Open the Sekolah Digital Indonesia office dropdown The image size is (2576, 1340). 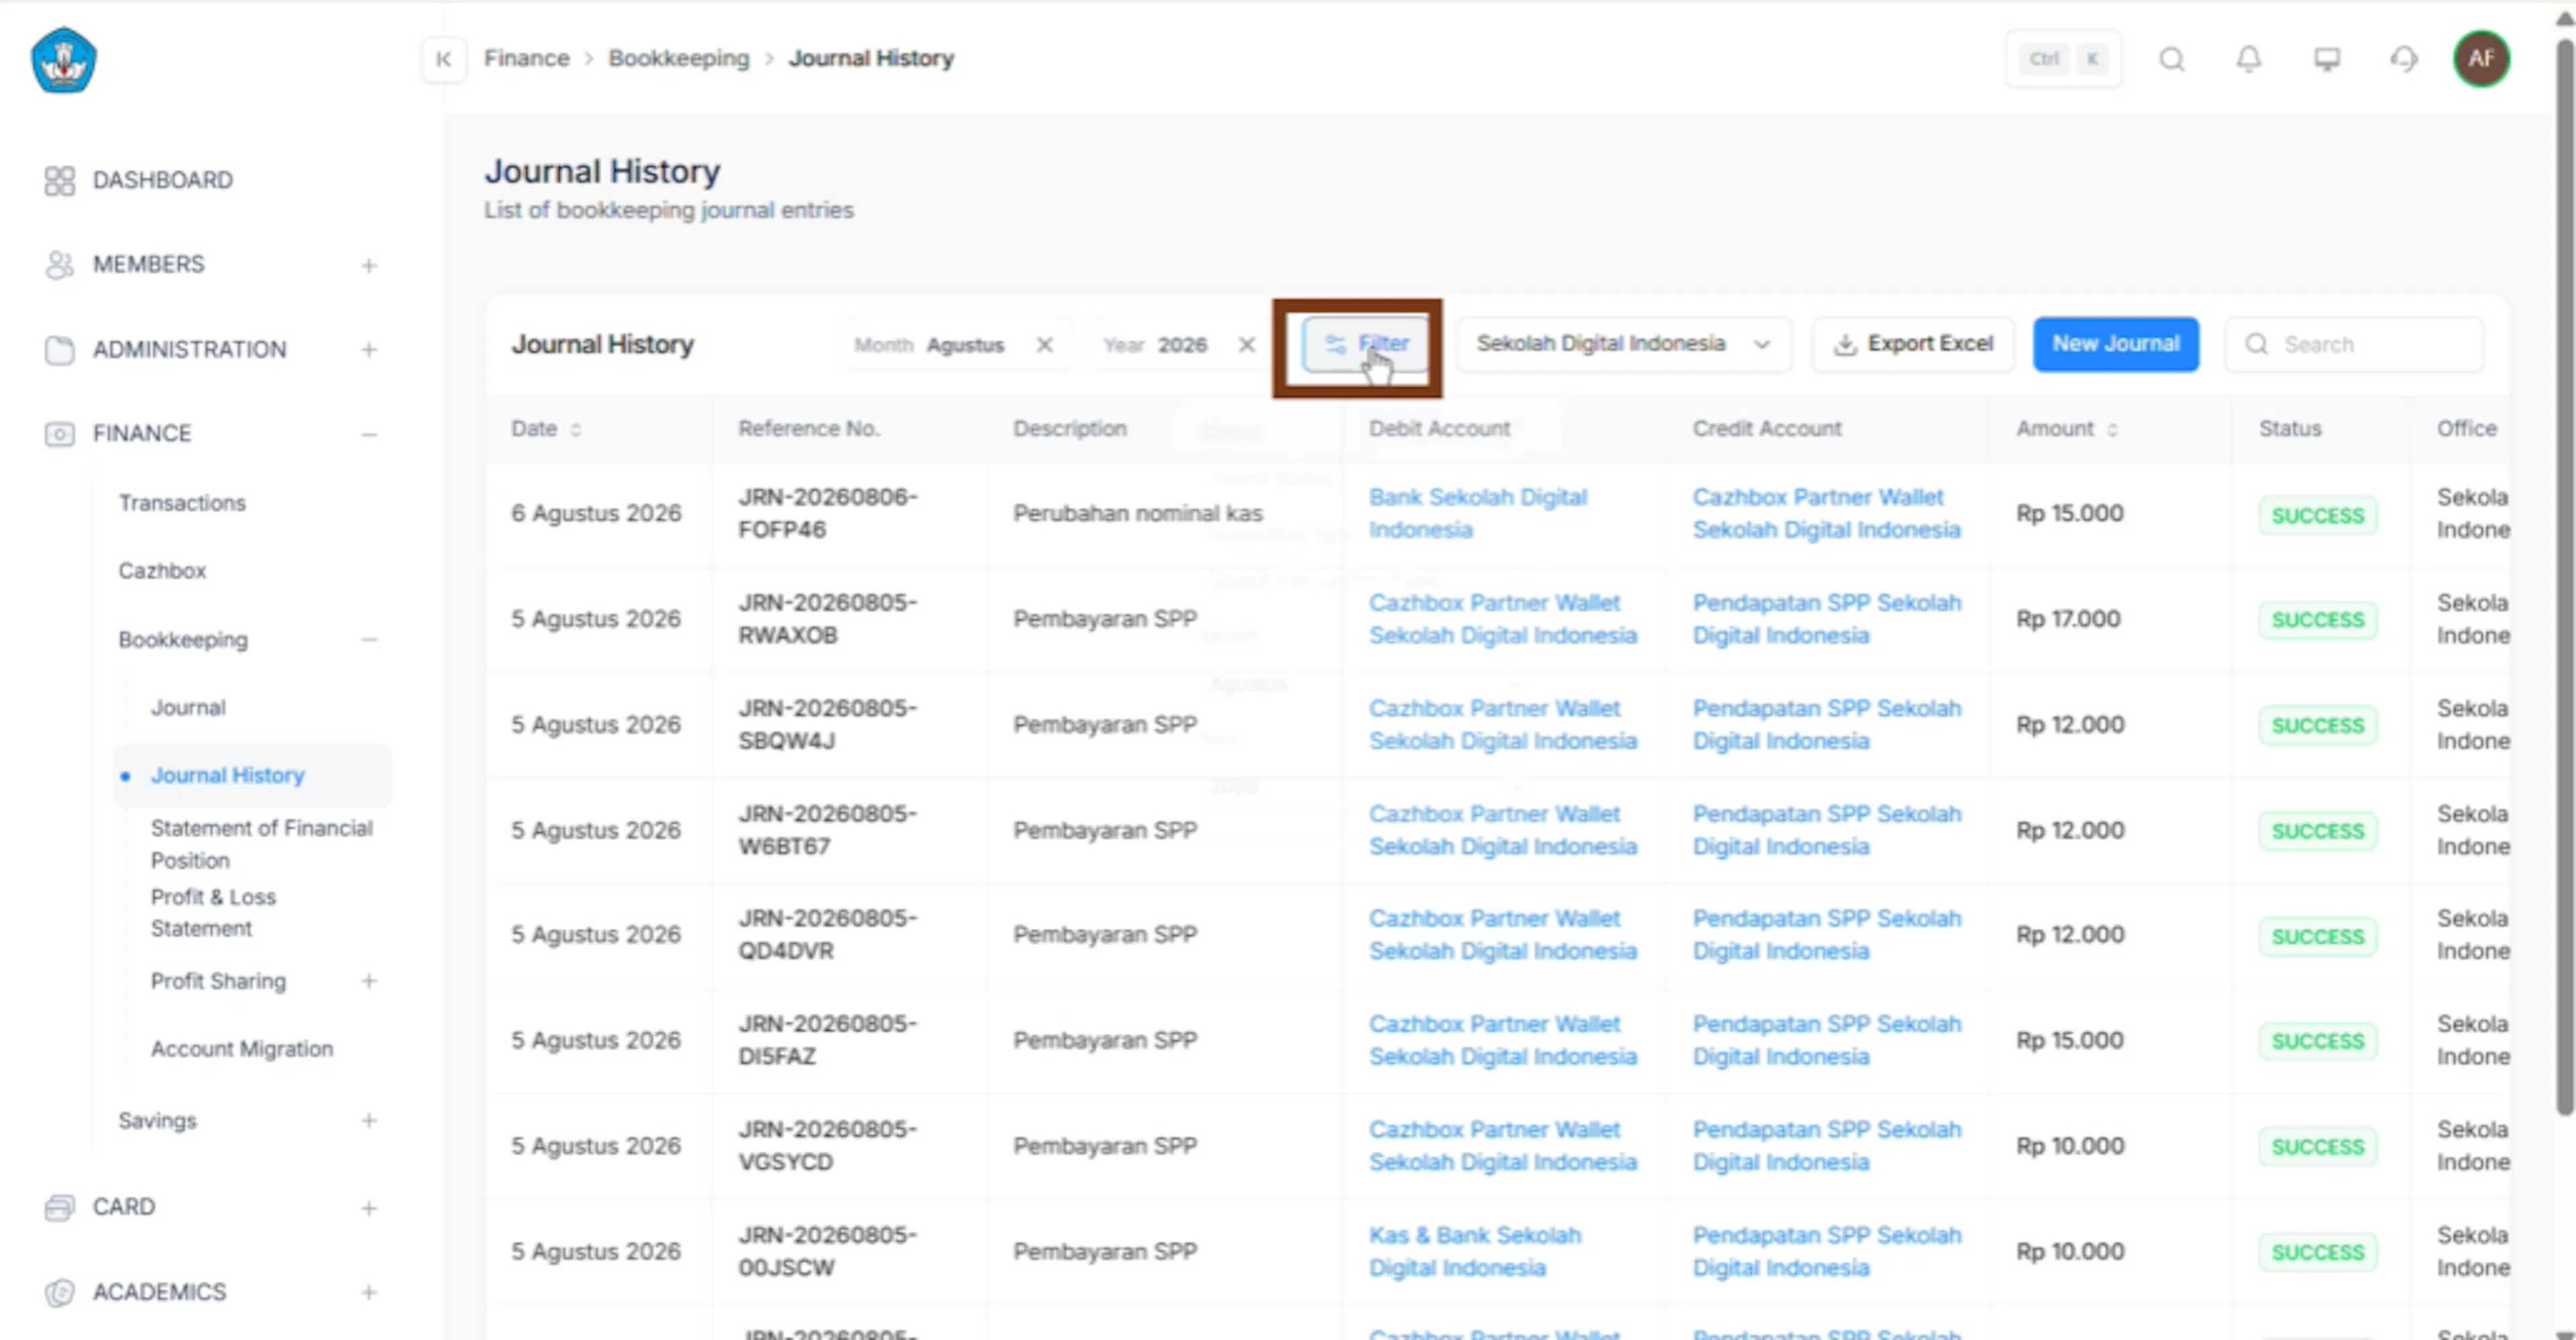(1624, 344)
